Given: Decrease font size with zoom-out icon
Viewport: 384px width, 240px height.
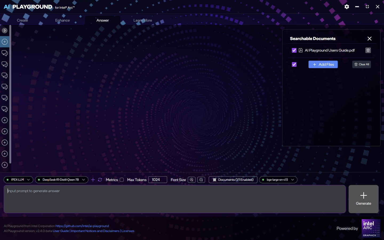Looking at the screenshot, I should [201, 180].
